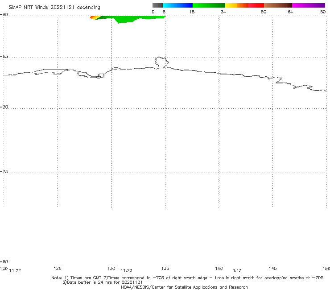Click the longitude label '145'

tap(273, 268)
